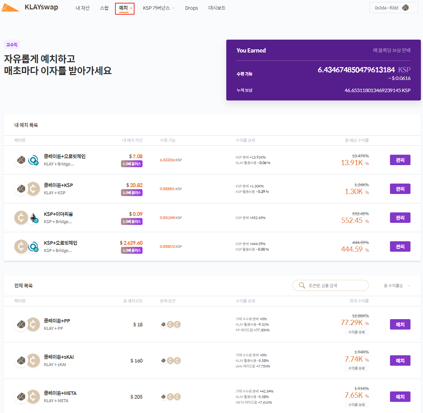
Task: Click the Orbit Chain icon in 클레이튼+오르빗체인 row
Action: point(33,160)
